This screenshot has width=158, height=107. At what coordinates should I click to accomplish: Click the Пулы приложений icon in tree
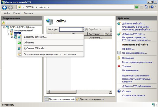(x=11, y=31)
